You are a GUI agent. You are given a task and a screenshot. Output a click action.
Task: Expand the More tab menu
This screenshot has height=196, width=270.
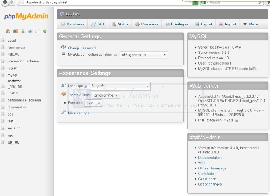coord(251,24)
